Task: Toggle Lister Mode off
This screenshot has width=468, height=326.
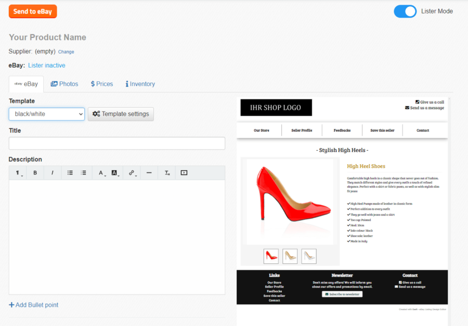Action: [x=405, y=11]
